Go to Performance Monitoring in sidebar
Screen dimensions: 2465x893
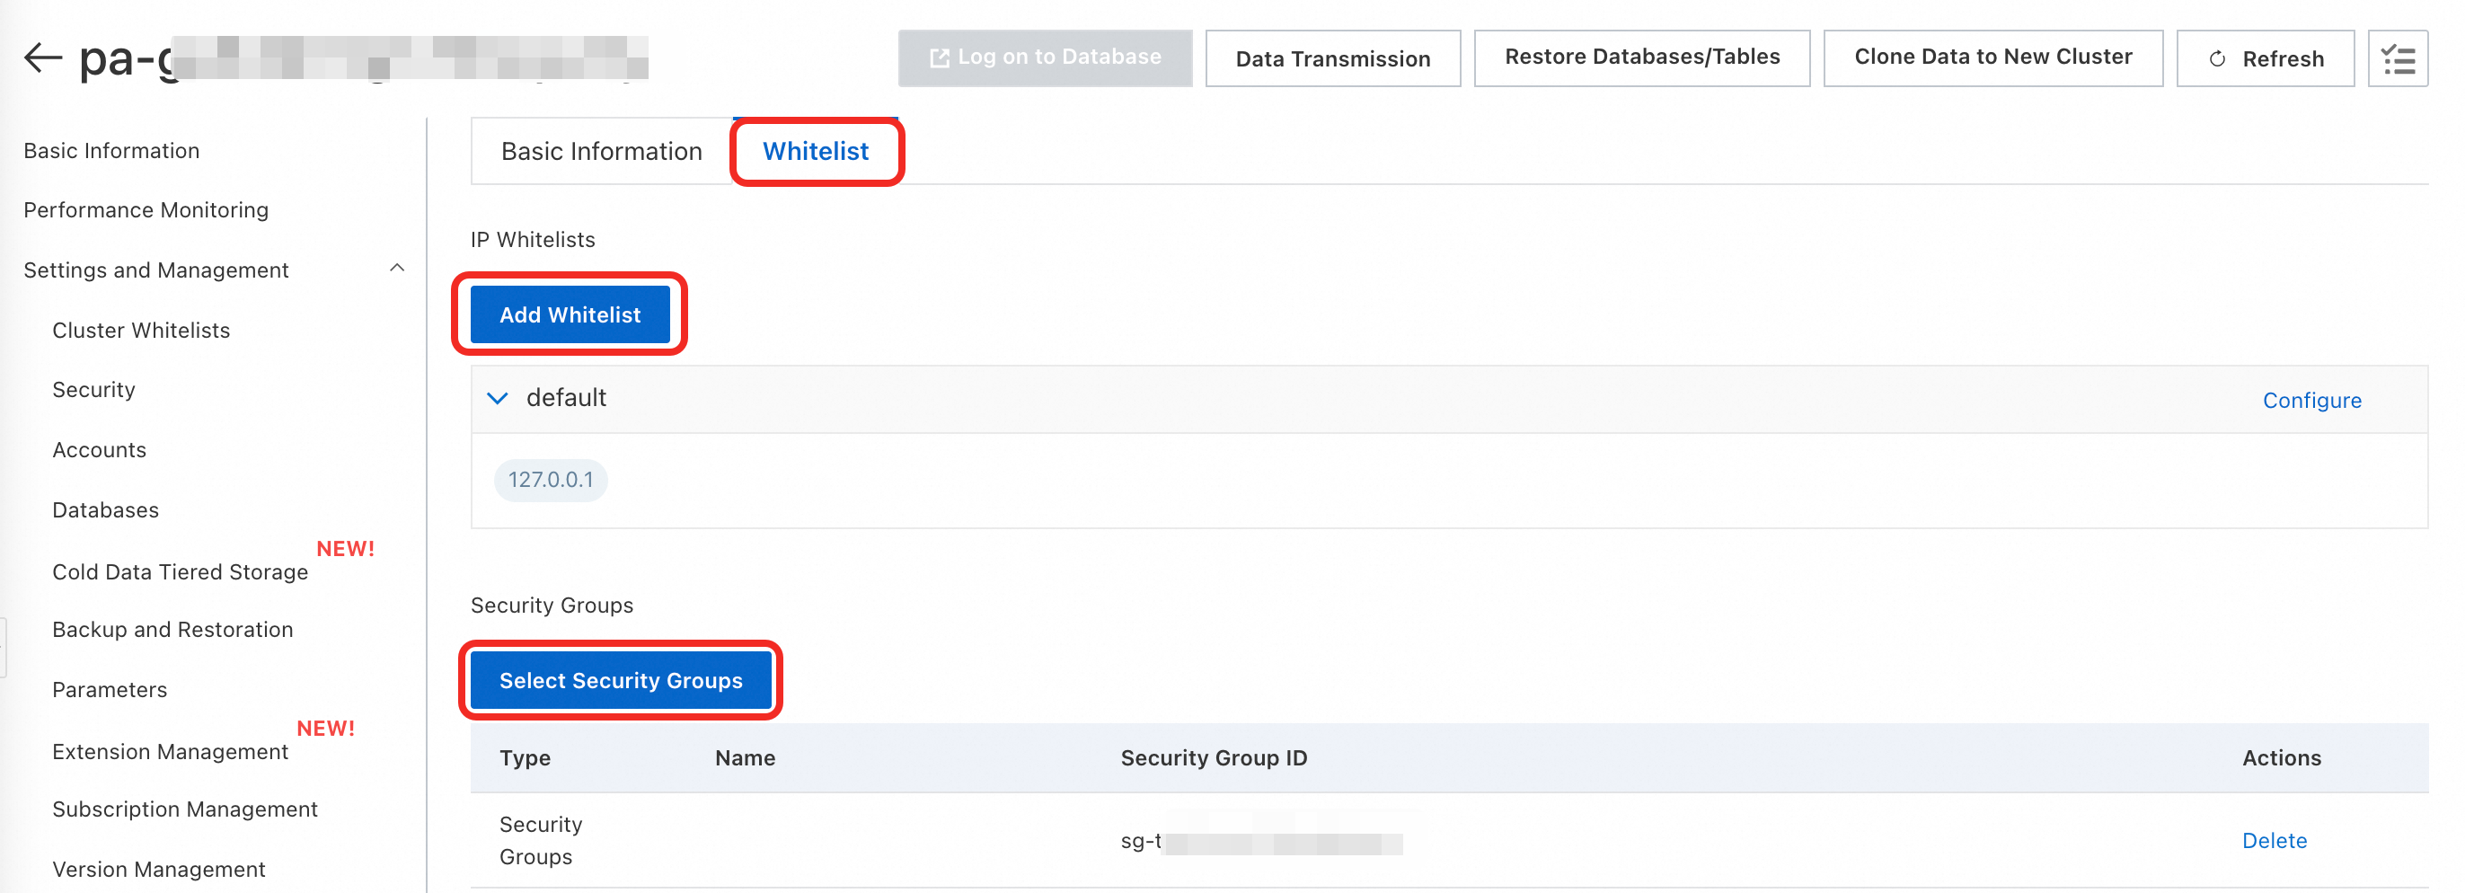click(x=146, y=209)
